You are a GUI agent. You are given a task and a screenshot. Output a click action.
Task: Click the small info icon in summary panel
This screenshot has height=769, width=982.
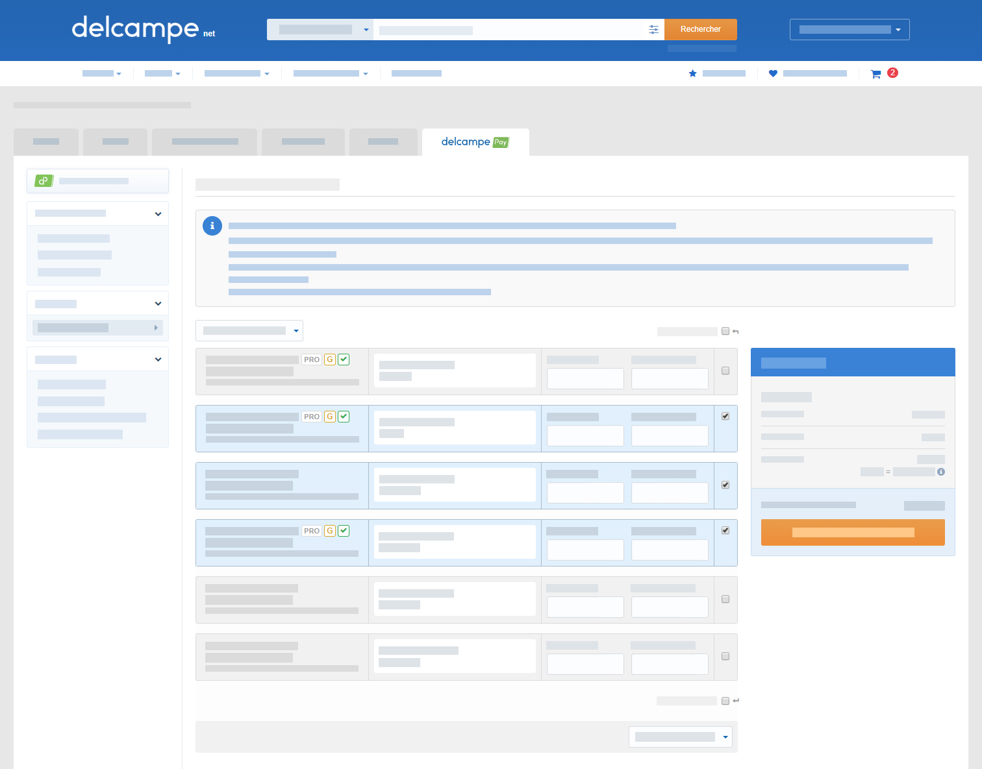click(941, 472)
